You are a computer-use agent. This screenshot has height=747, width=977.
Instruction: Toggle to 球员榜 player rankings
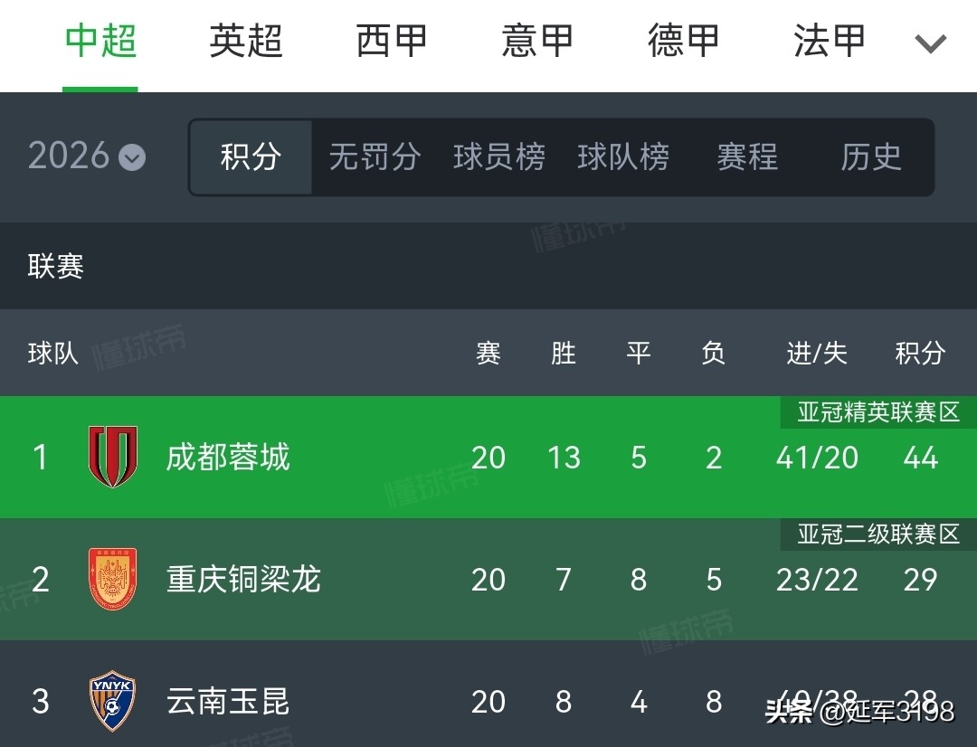click(499, 157)
